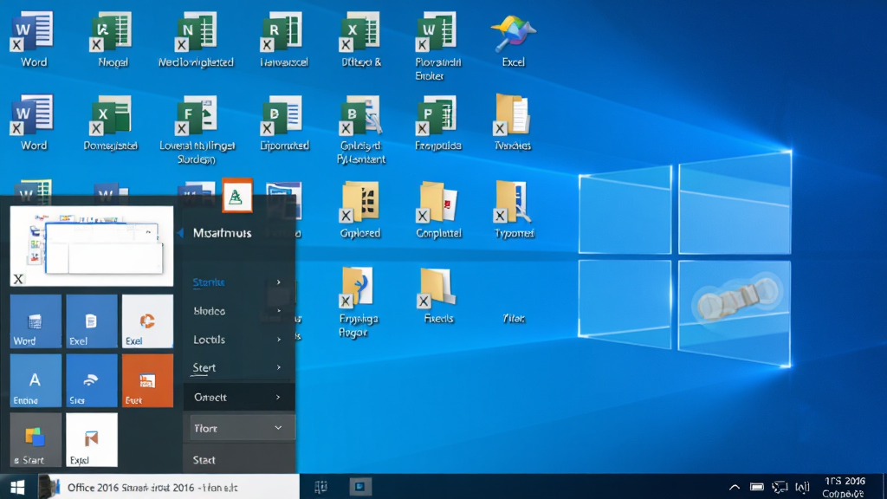Select the Titer desktop label
This screenshot has height=499, width=887.
point(514,319)
